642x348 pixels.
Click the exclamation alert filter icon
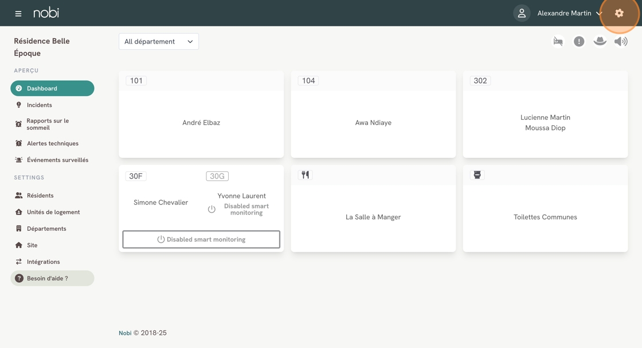tap(579, 41)
